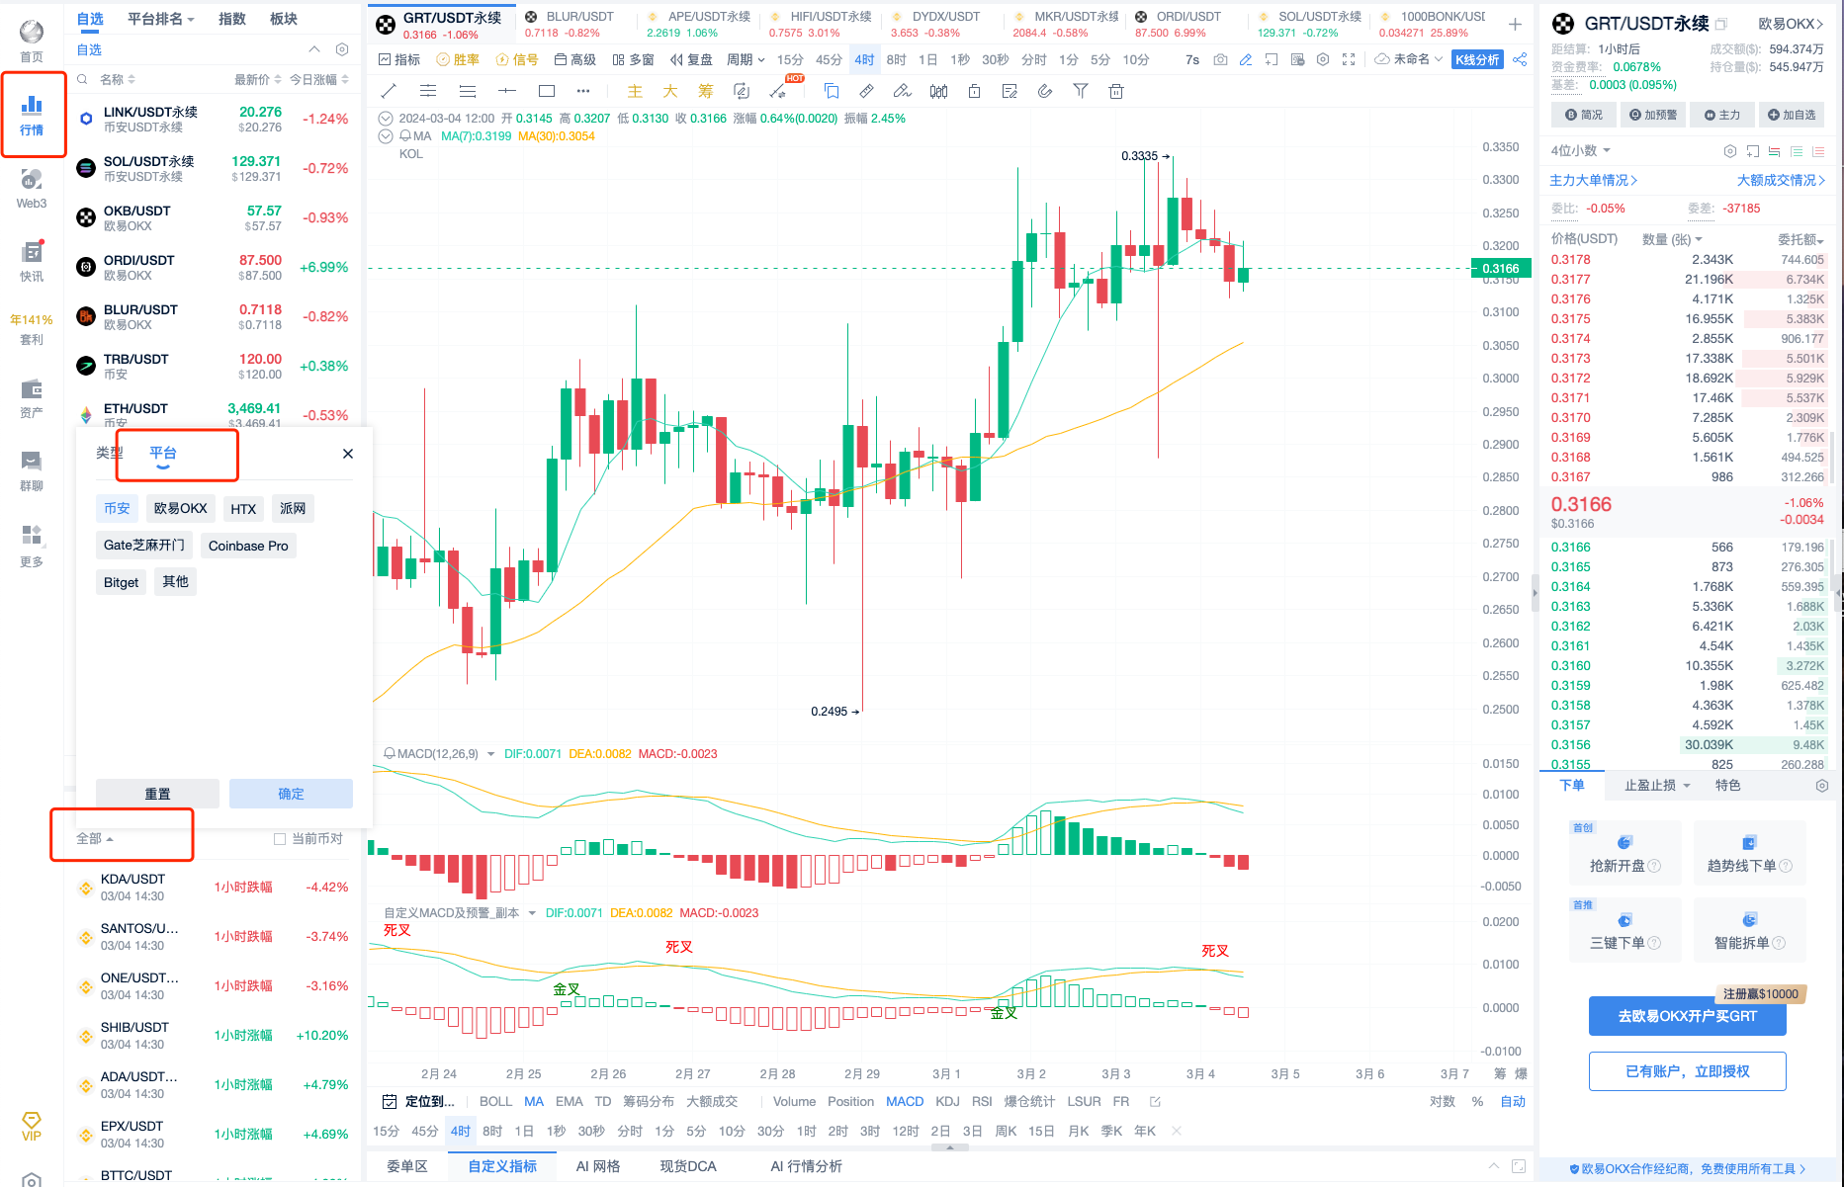Screen dimensions: 1844x1187
Task: Switch to the 委单区 bottom tab
Action: [x=406, y=1166]
